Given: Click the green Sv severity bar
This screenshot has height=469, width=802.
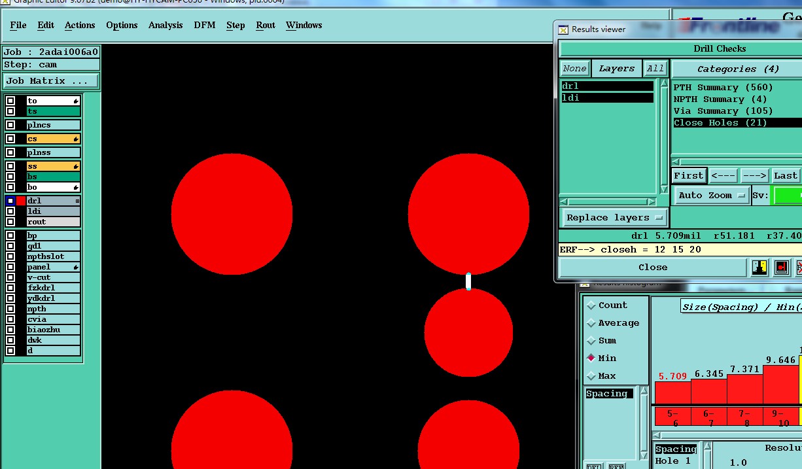Looking at the screenshot, I should [x=787, y=195].
